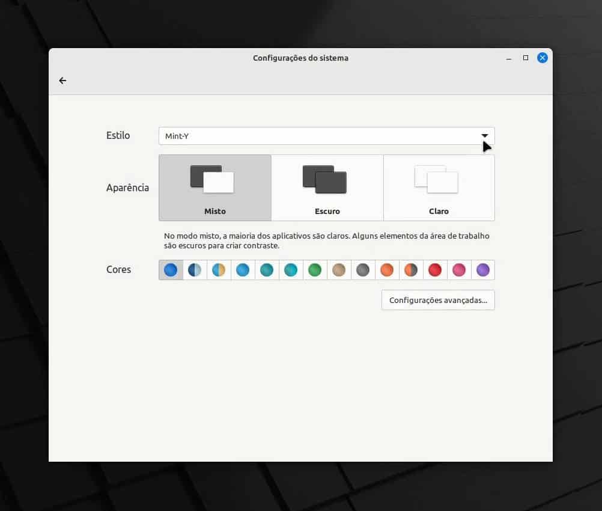The image size is (602, 511).
Task: Pick the half blue-light color swatch
Action: pos(195,270)
